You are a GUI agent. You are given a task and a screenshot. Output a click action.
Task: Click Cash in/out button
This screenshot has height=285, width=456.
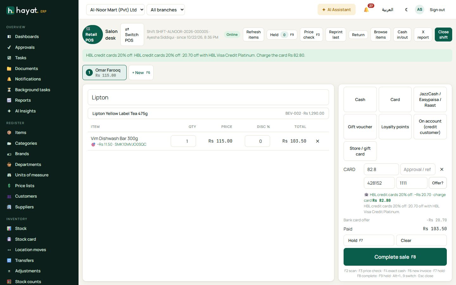[402, 35]
